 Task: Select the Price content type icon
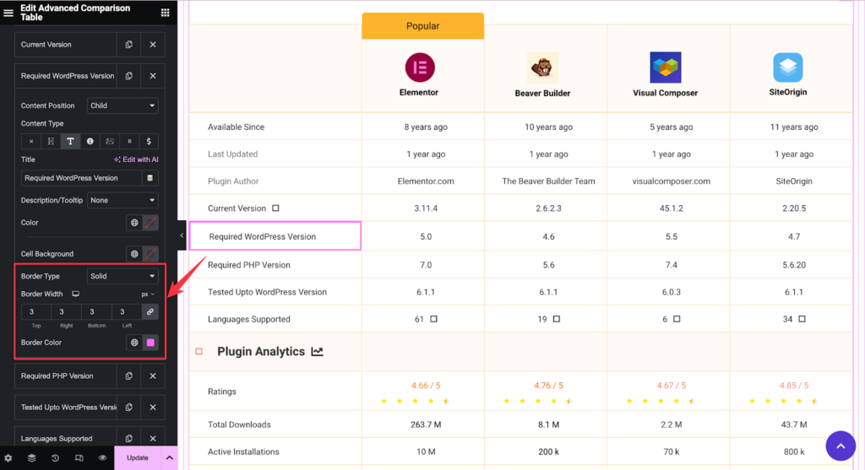coord(149,142)
